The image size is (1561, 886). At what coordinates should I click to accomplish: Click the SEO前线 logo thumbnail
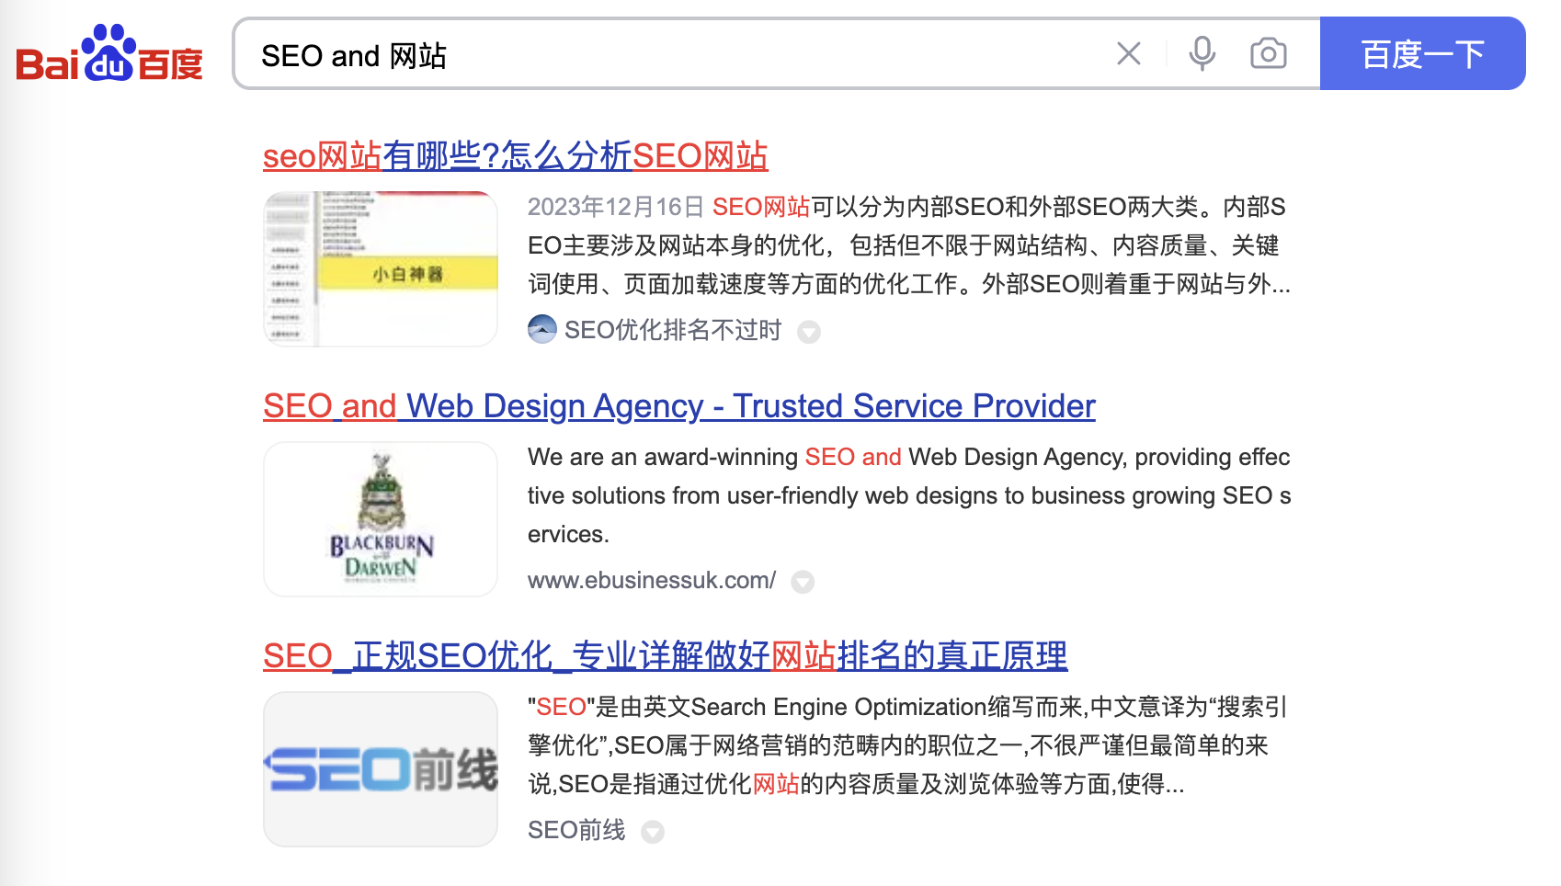381,769
